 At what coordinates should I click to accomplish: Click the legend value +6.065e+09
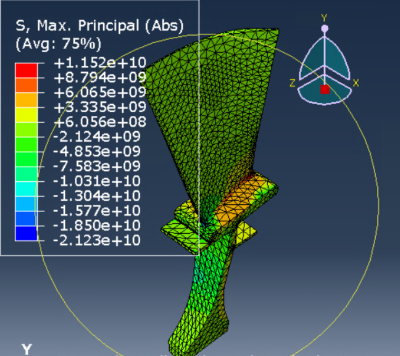pos(100,92)
